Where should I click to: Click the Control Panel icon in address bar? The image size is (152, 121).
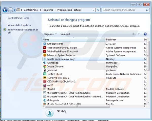(x=18, y=10)
